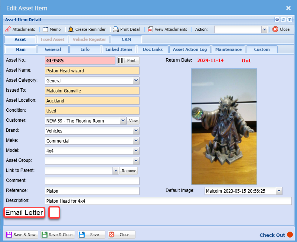Open the Action dropdown list
The height and width of the screenshot is (242, 297).
pos(265,29)
